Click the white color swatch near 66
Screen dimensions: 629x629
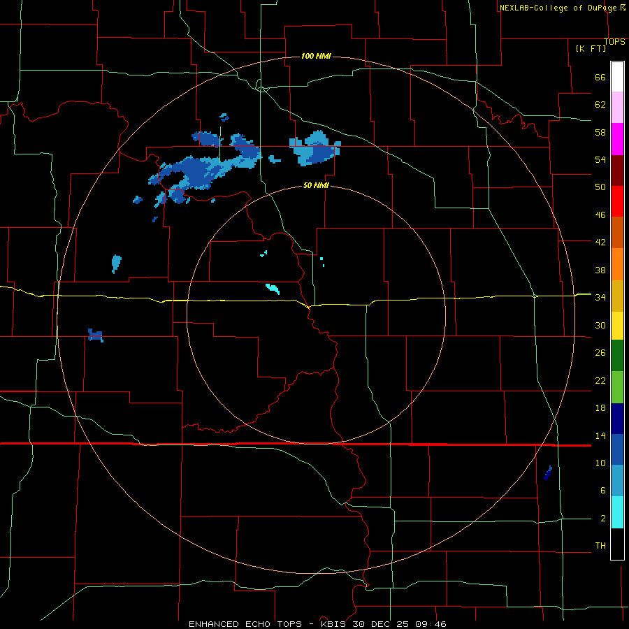tap(617, 77)
